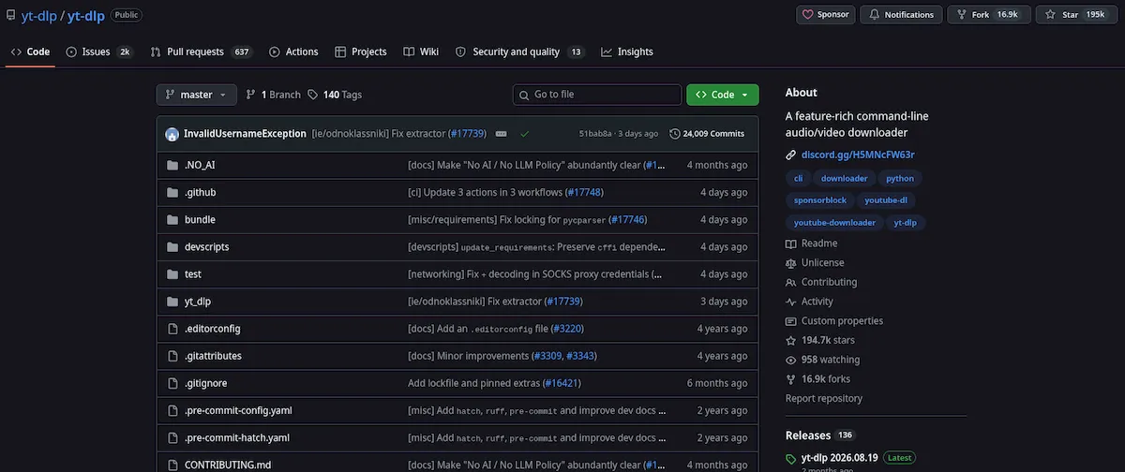Image resolution: width=1125 pixels, height=472 pixels.
Task: Click the commit message ellipsis expand icon
Action: click(502, 134)
